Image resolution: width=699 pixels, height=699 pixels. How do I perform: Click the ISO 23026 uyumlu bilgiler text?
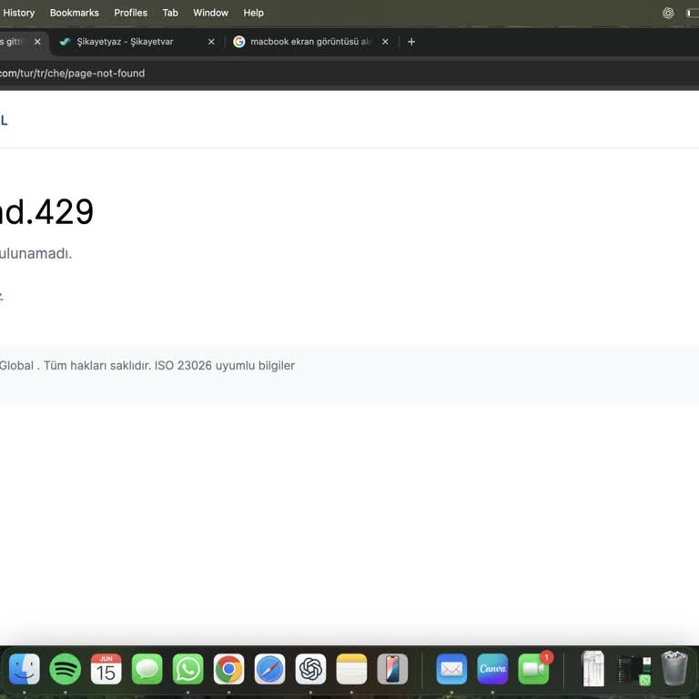(x=224, y=366)
